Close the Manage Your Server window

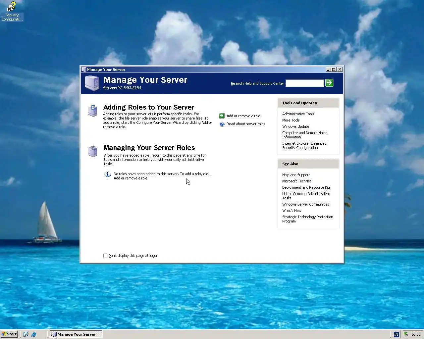(x=340, y=70)
